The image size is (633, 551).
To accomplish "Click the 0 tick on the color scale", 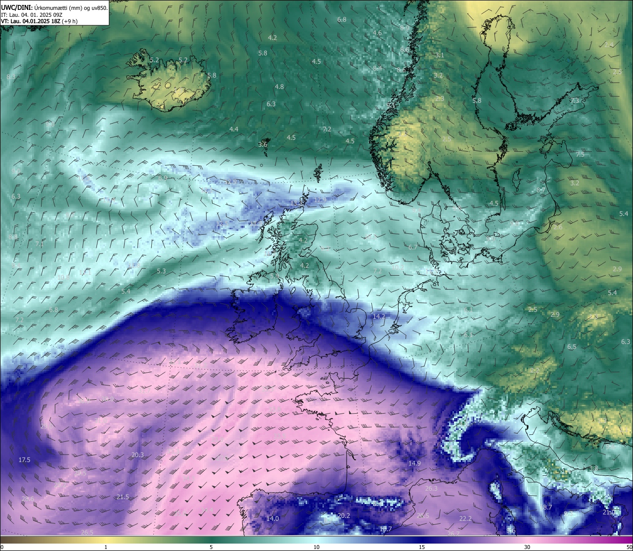I will click(2, 547).
